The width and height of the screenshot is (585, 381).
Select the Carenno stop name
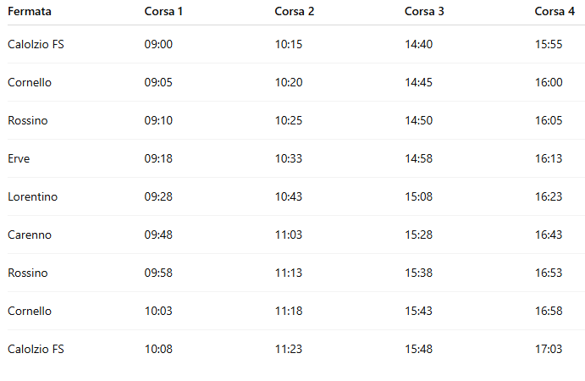pos(29,235)
